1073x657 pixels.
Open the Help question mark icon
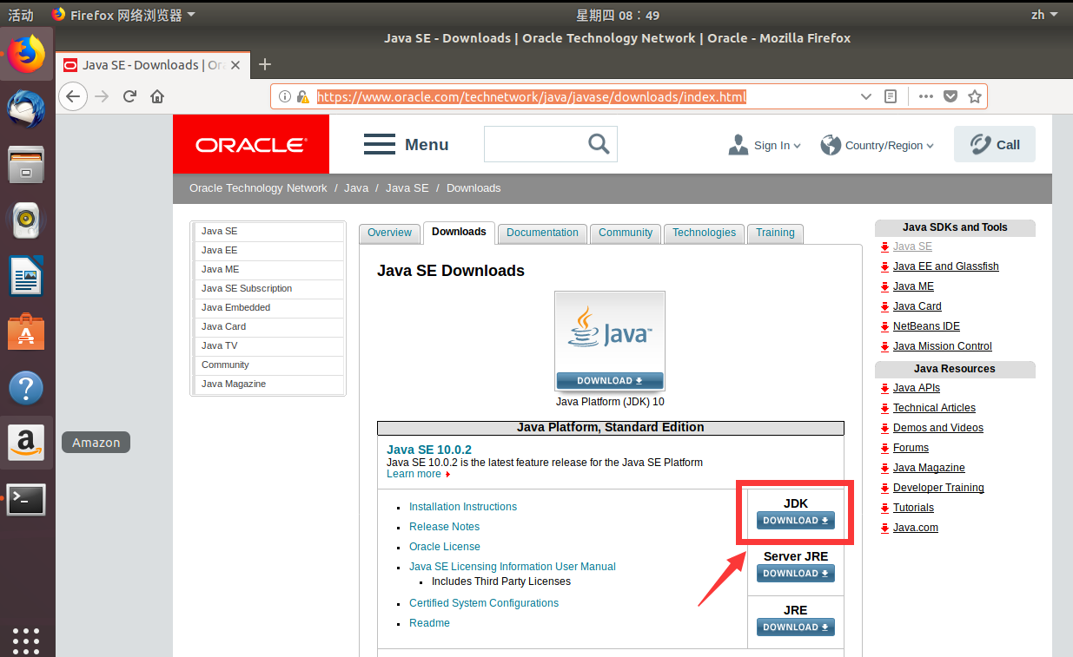click(x=26, y=387)
